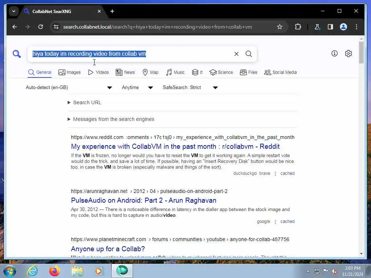The image size is (371, 278).
Task: Switch to the Social Media tab
Action: (280, 72)
